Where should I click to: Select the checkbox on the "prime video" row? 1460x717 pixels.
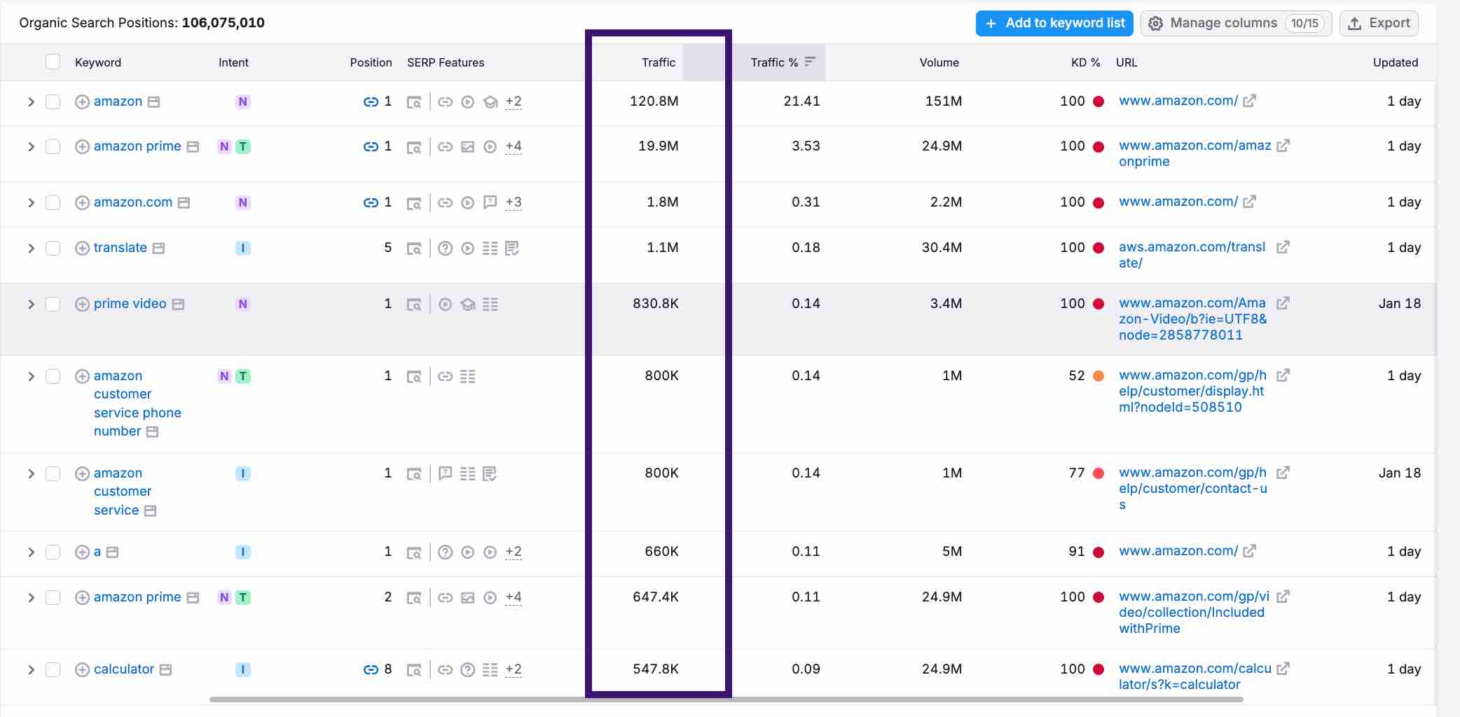coord(53,304)
